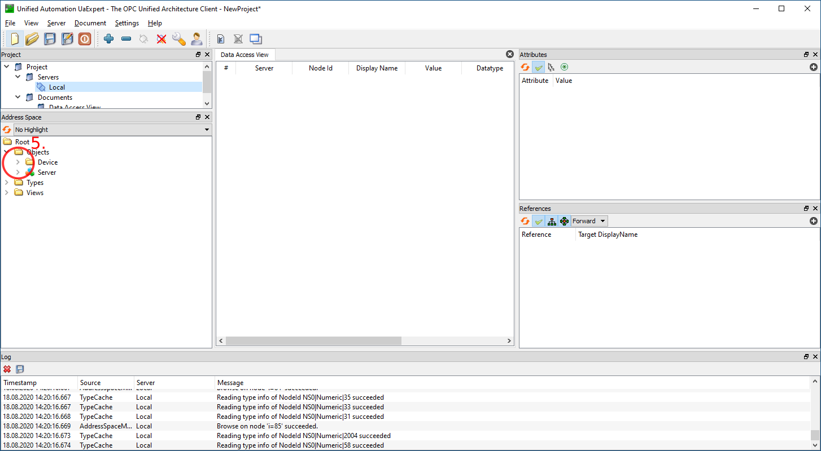
Task: Click the Timestamp column header in Log
Action: (39, 383)
